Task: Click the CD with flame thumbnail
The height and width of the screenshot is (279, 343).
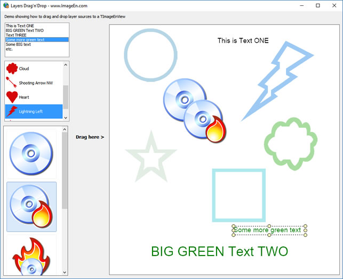Action: tap(31, 207)
